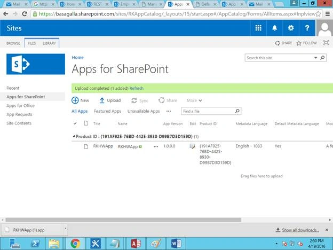This screenshot has height=250, width=333.
Task: Bookmark this page with the star
Action: tap(318, 14)
